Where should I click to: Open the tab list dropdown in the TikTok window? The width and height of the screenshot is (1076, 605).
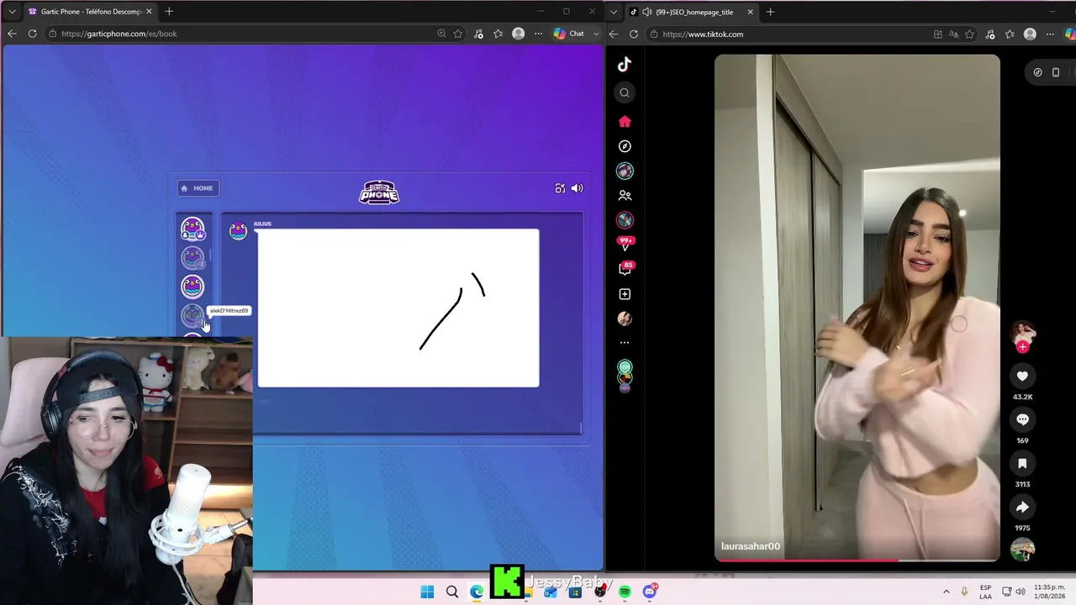[614, 12]
